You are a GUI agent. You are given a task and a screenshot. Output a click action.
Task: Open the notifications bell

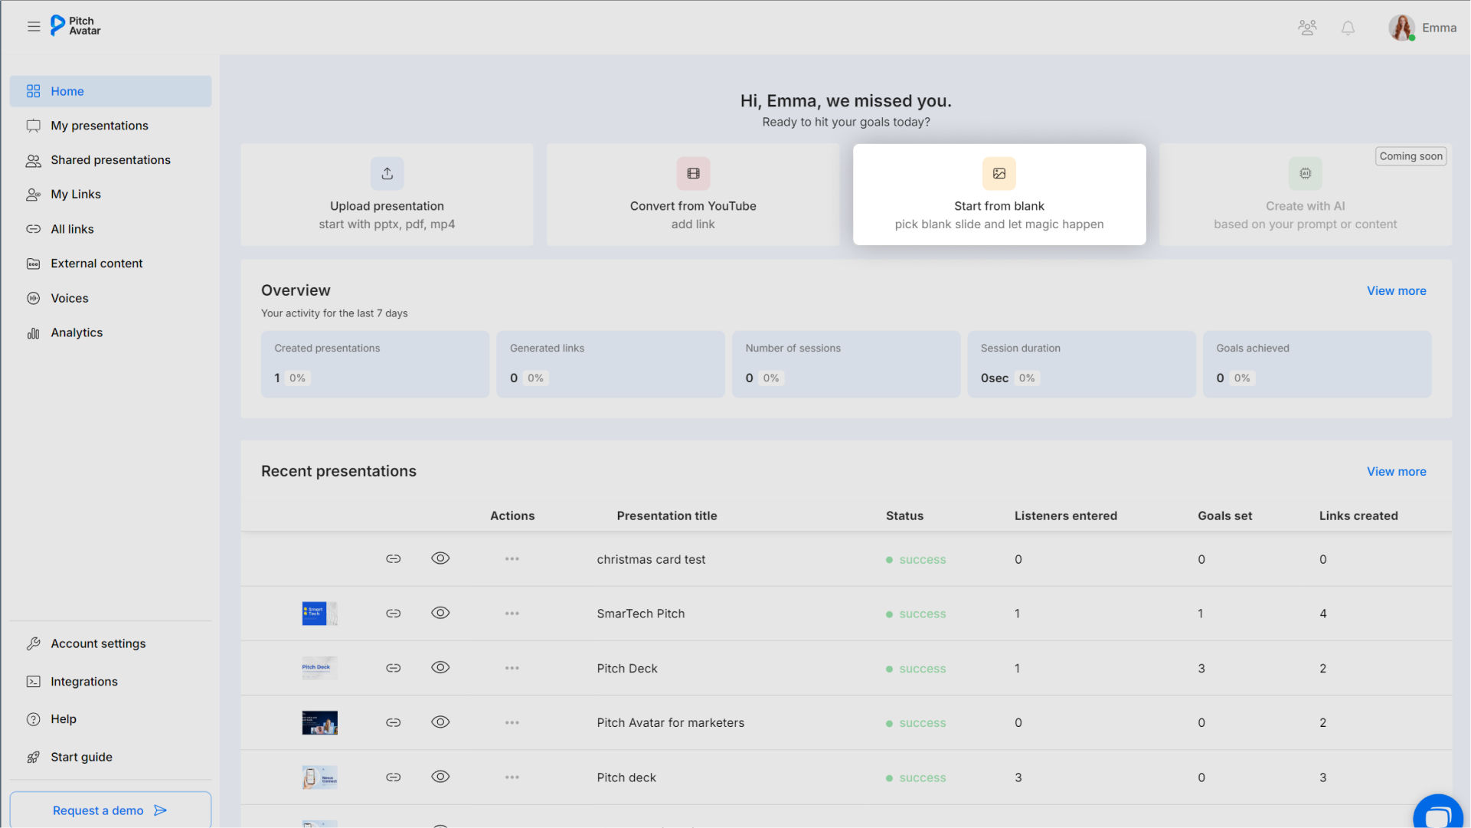(x=1348, y=28)
